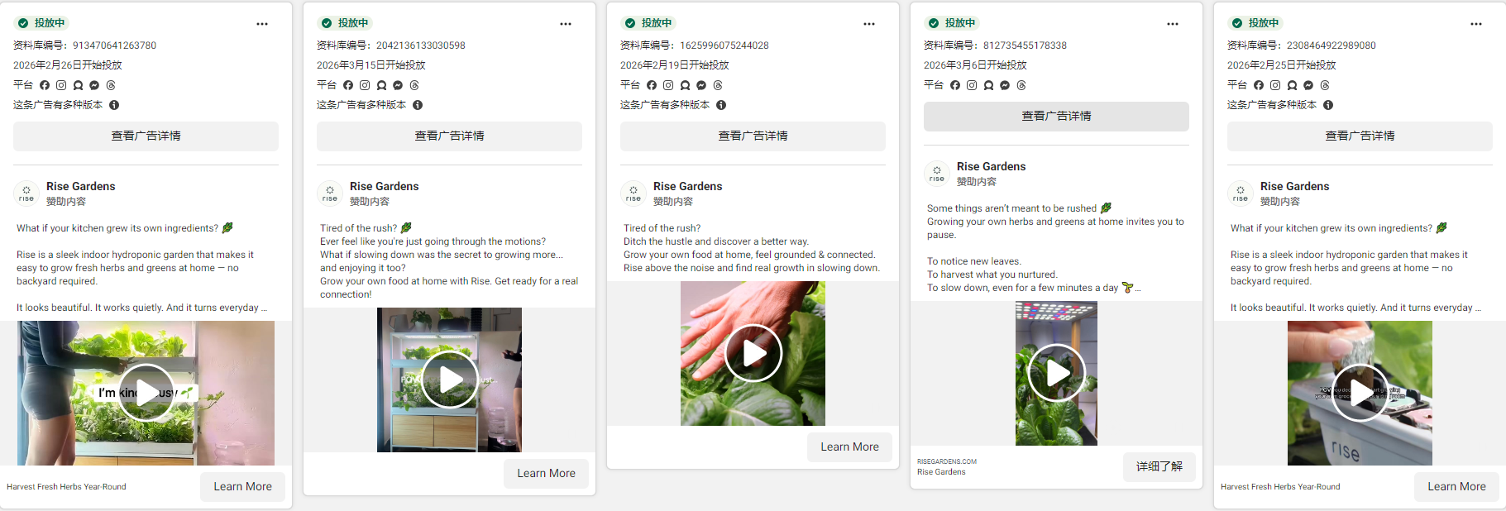
Task: Click Learn More on 'Ever feel like' ad
Action: [546, 474]
